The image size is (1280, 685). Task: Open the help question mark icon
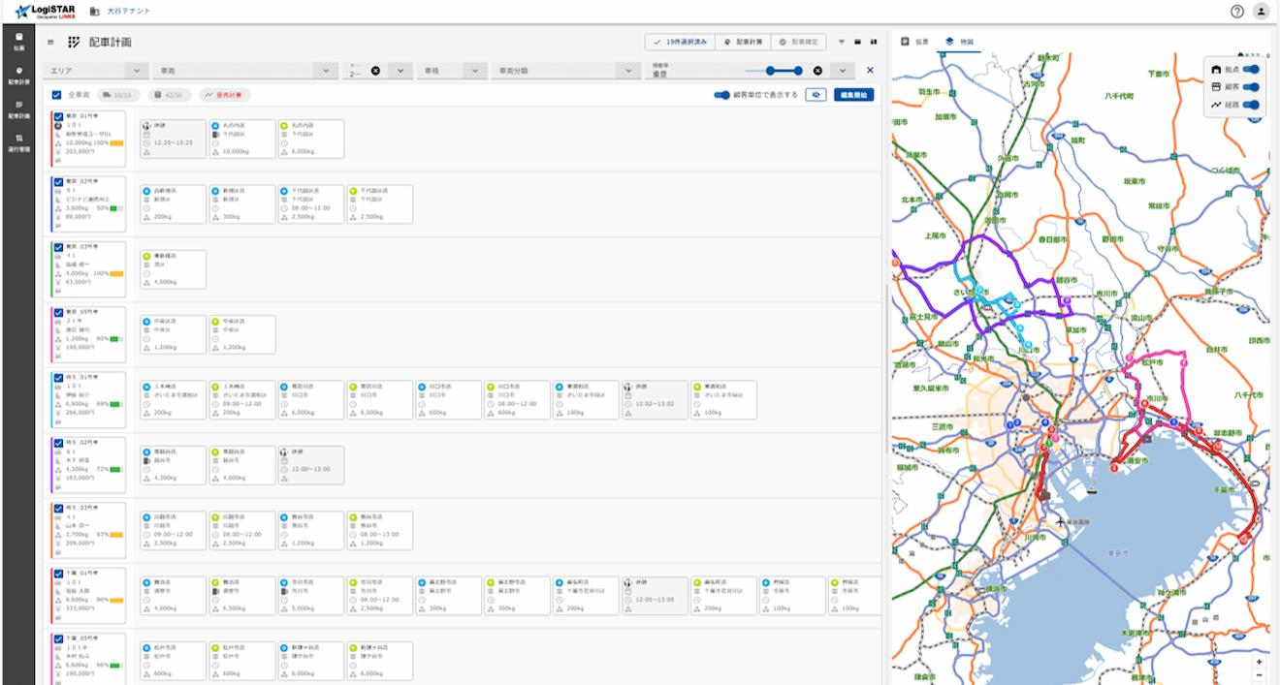pyautogui.click(x=1237, y=12)
